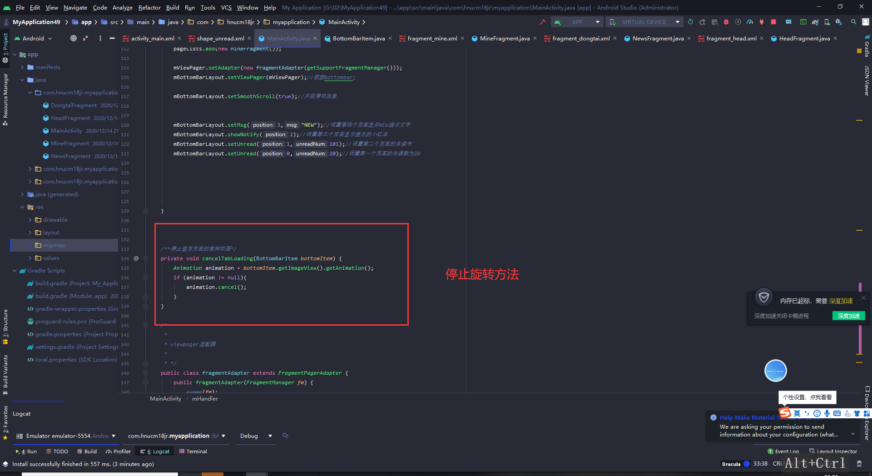Click the memory warning shield icon
872x476 pixels.
pos(764,297)
